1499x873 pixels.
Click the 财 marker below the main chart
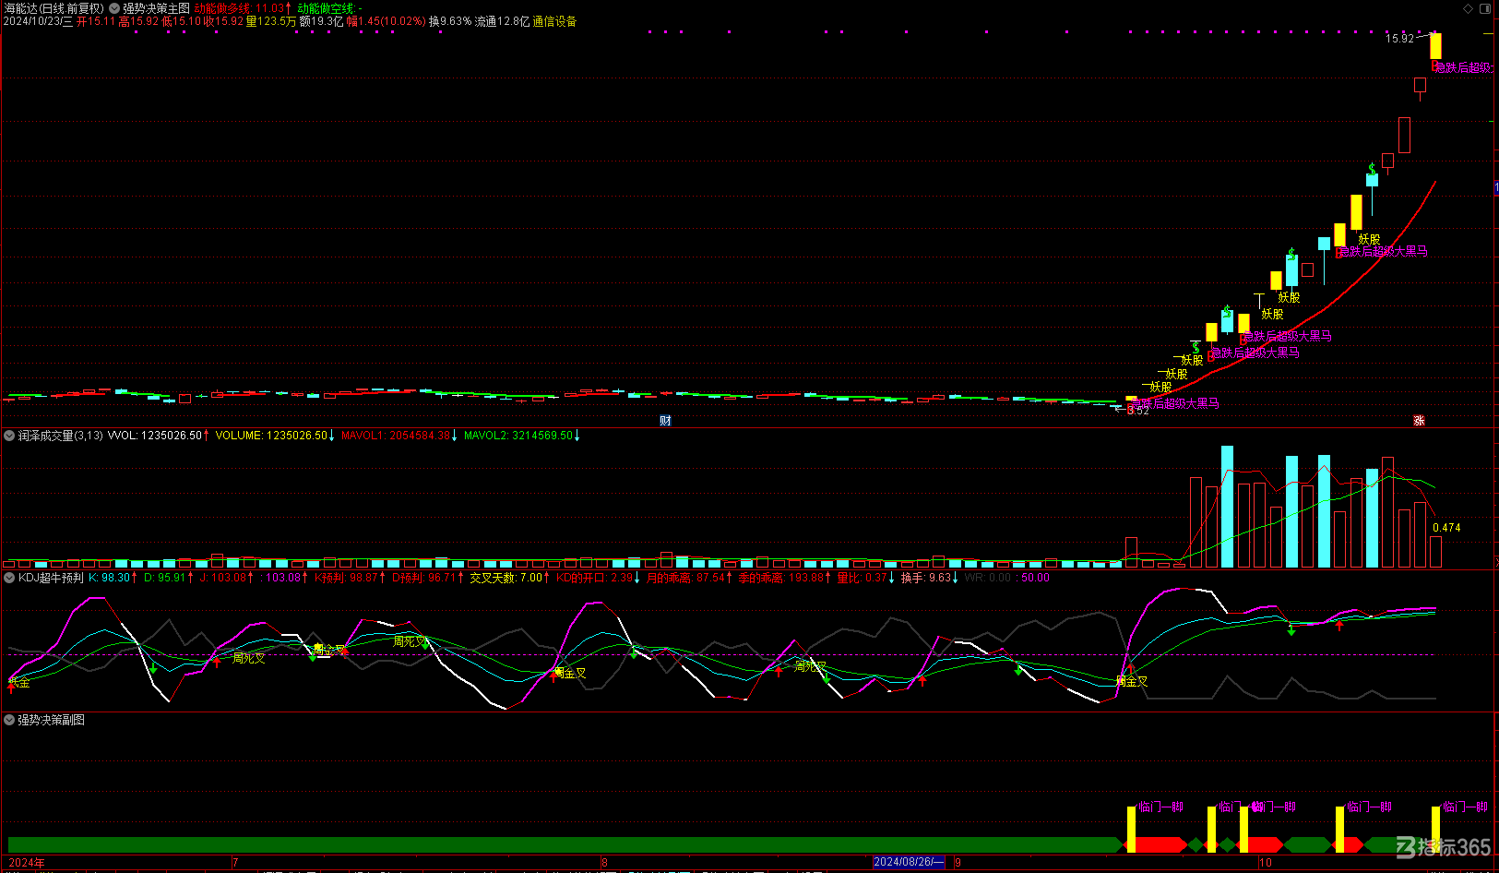tap(665, 420)
